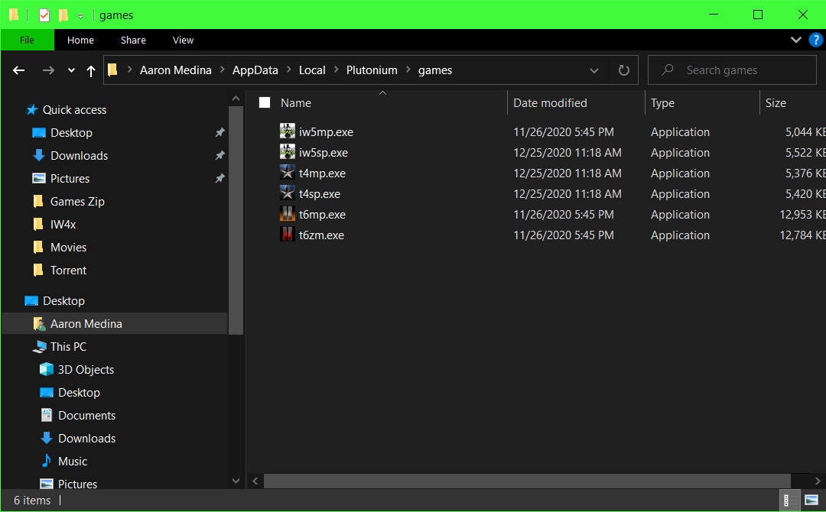The image size is (826, 512).
Task: Select the t6zm.exe file icon
Action: (x=287, y=235)
